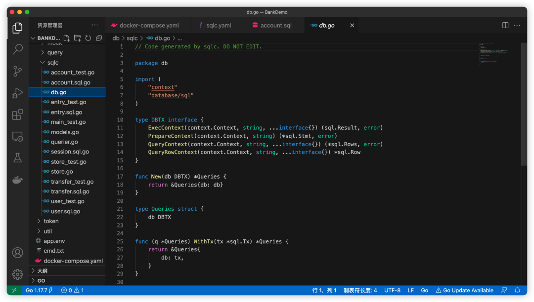Open user_test.go file

coord(67,201)
